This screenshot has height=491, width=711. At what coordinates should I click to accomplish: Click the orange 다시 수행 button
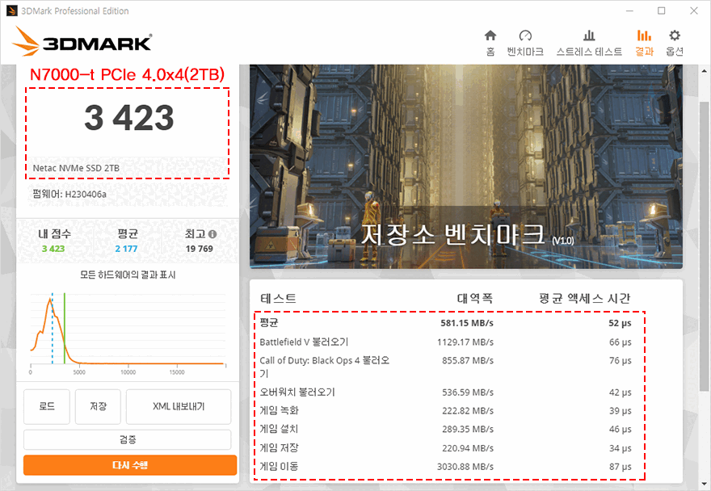pos(130,465)
